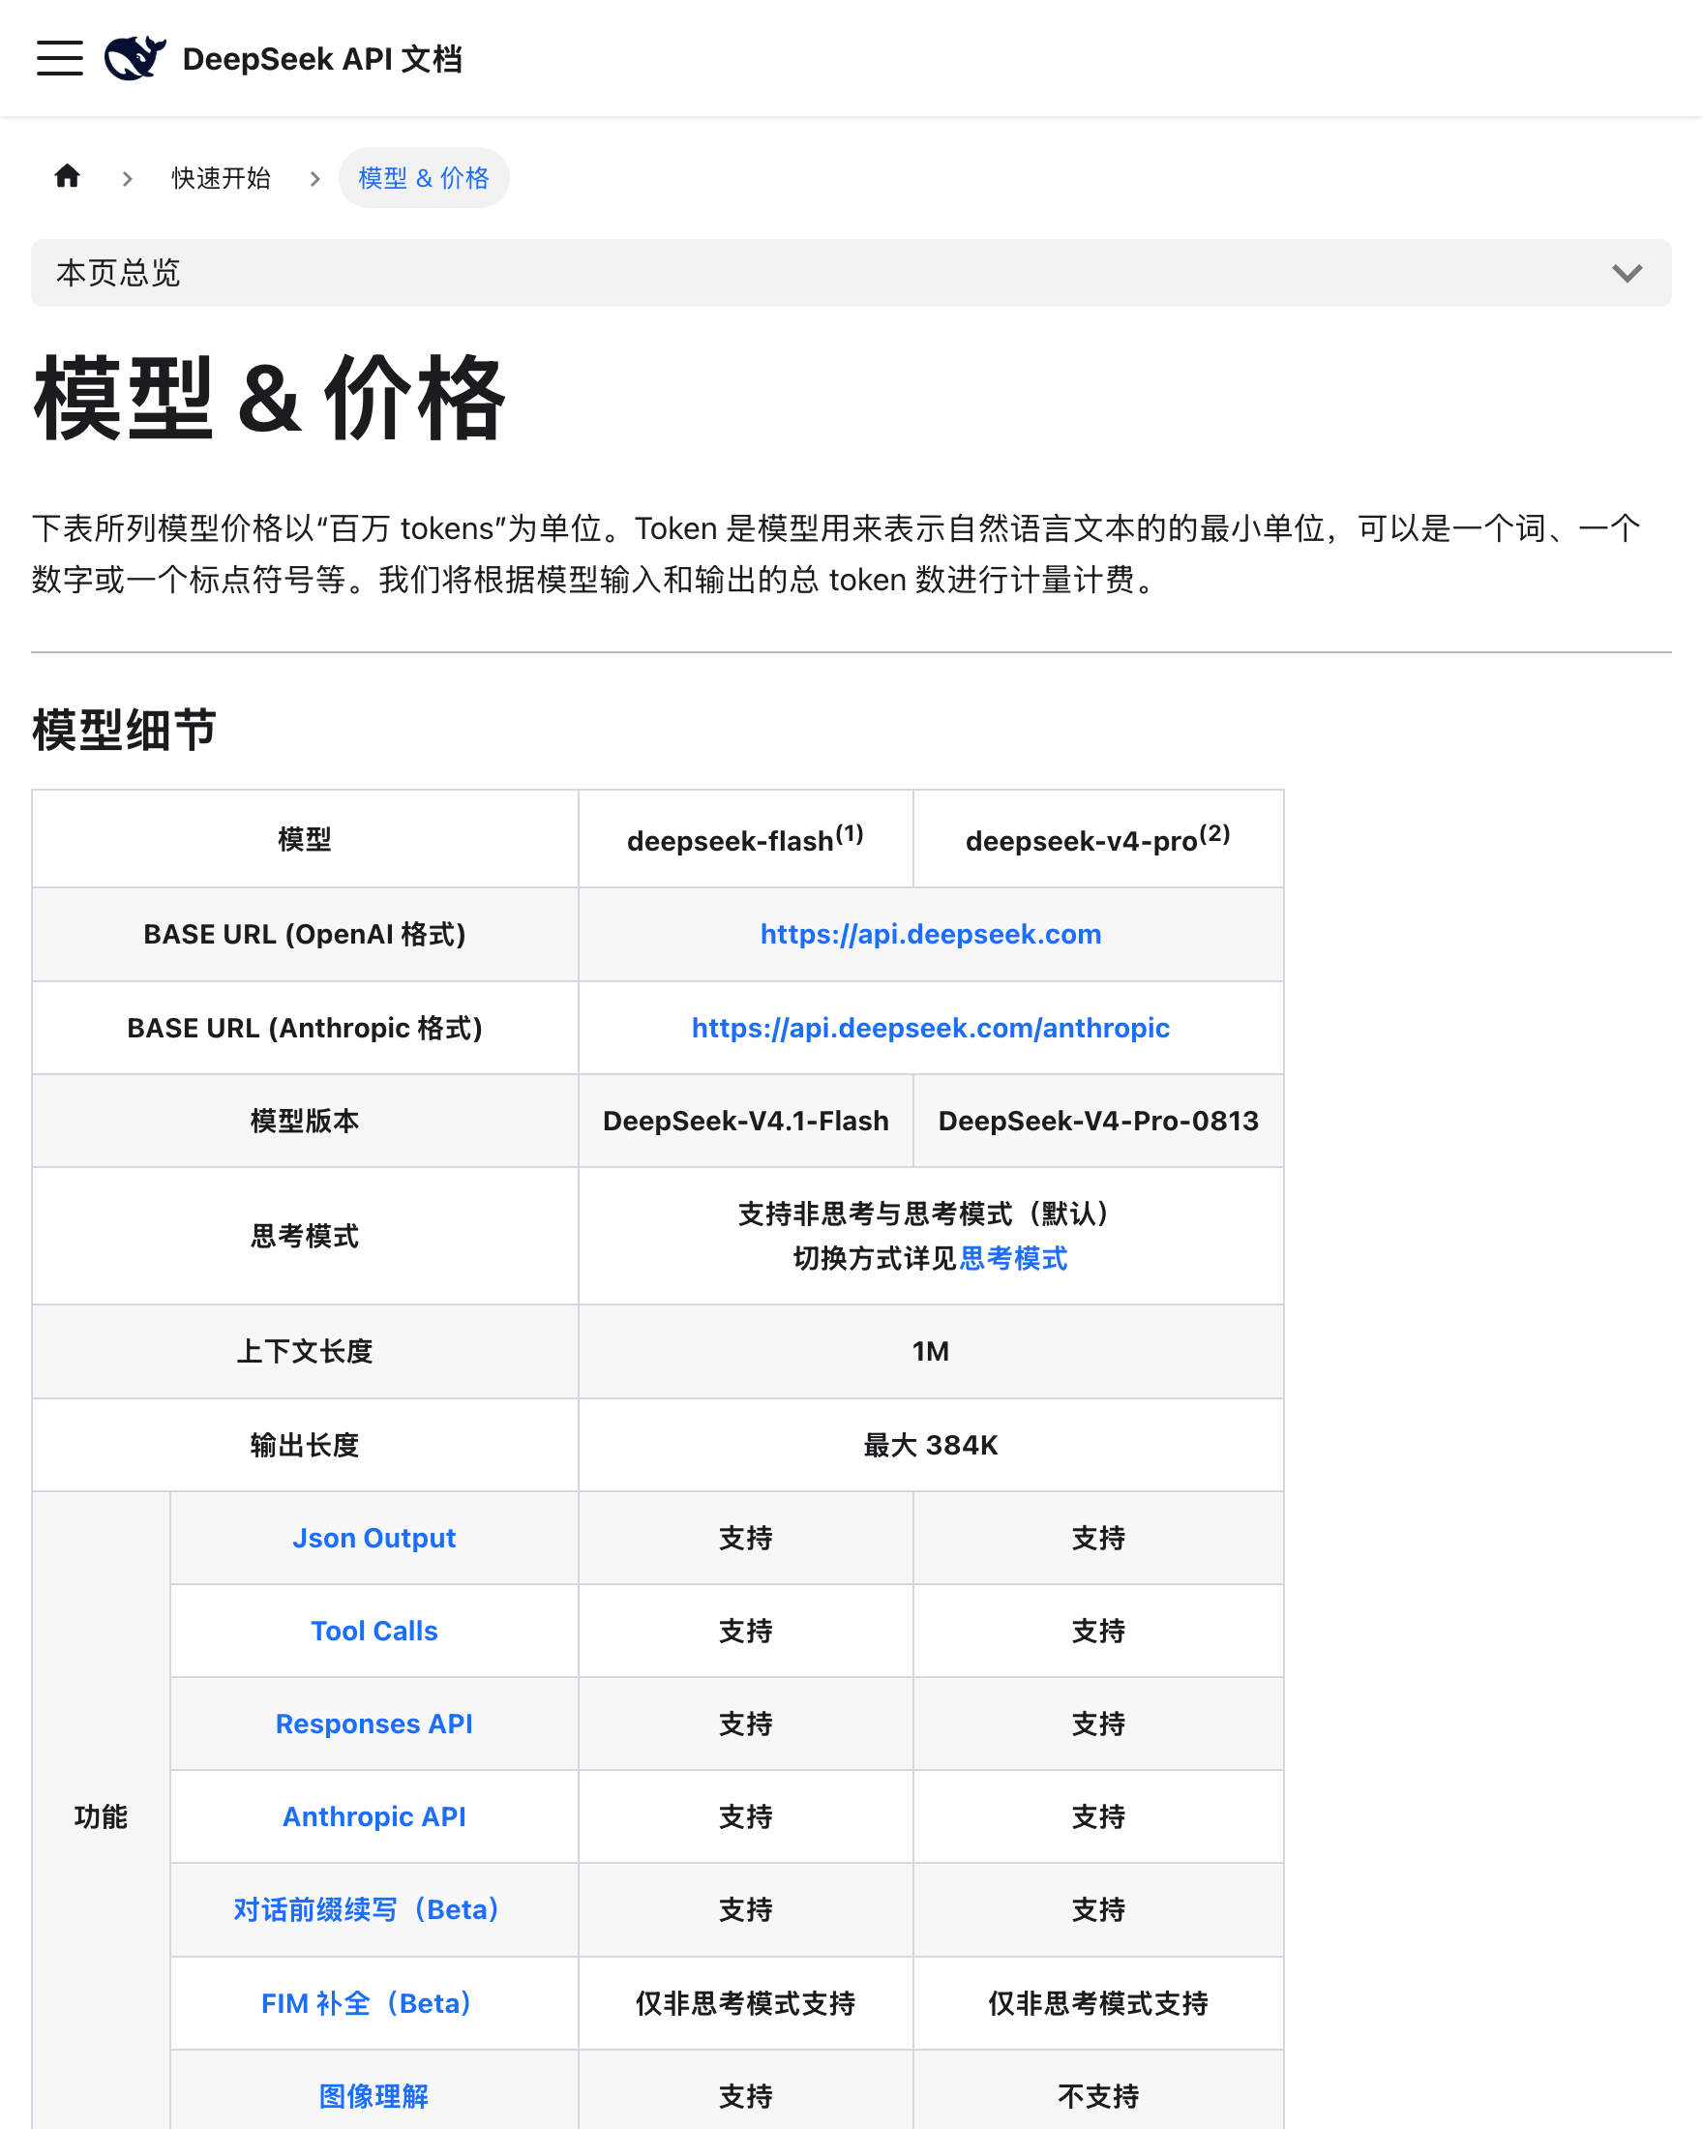This screenshot has width=1703, height=2129.
Task: Click the 模型版本 row label
Action: pos(304,1121)
